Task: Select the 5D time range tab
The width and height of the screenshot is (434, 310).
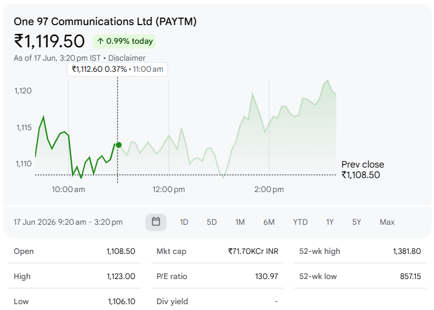Action: click(211, 222)
